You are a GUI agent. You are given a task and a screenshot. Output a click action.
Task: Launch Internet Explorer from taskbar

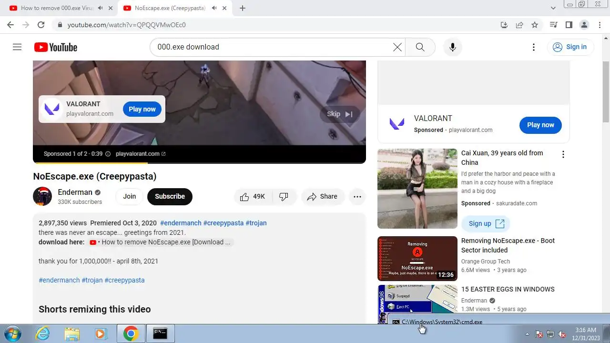[x=43, y=333]
